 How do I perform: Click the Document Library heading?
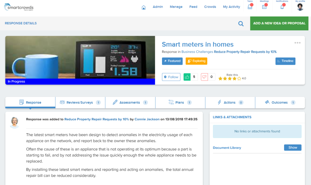tap(227, 148)
